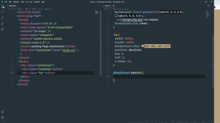Viewport: 220px width, 123px height.
Task: Click the div class="container" line
Action: [x=37, y=65]
